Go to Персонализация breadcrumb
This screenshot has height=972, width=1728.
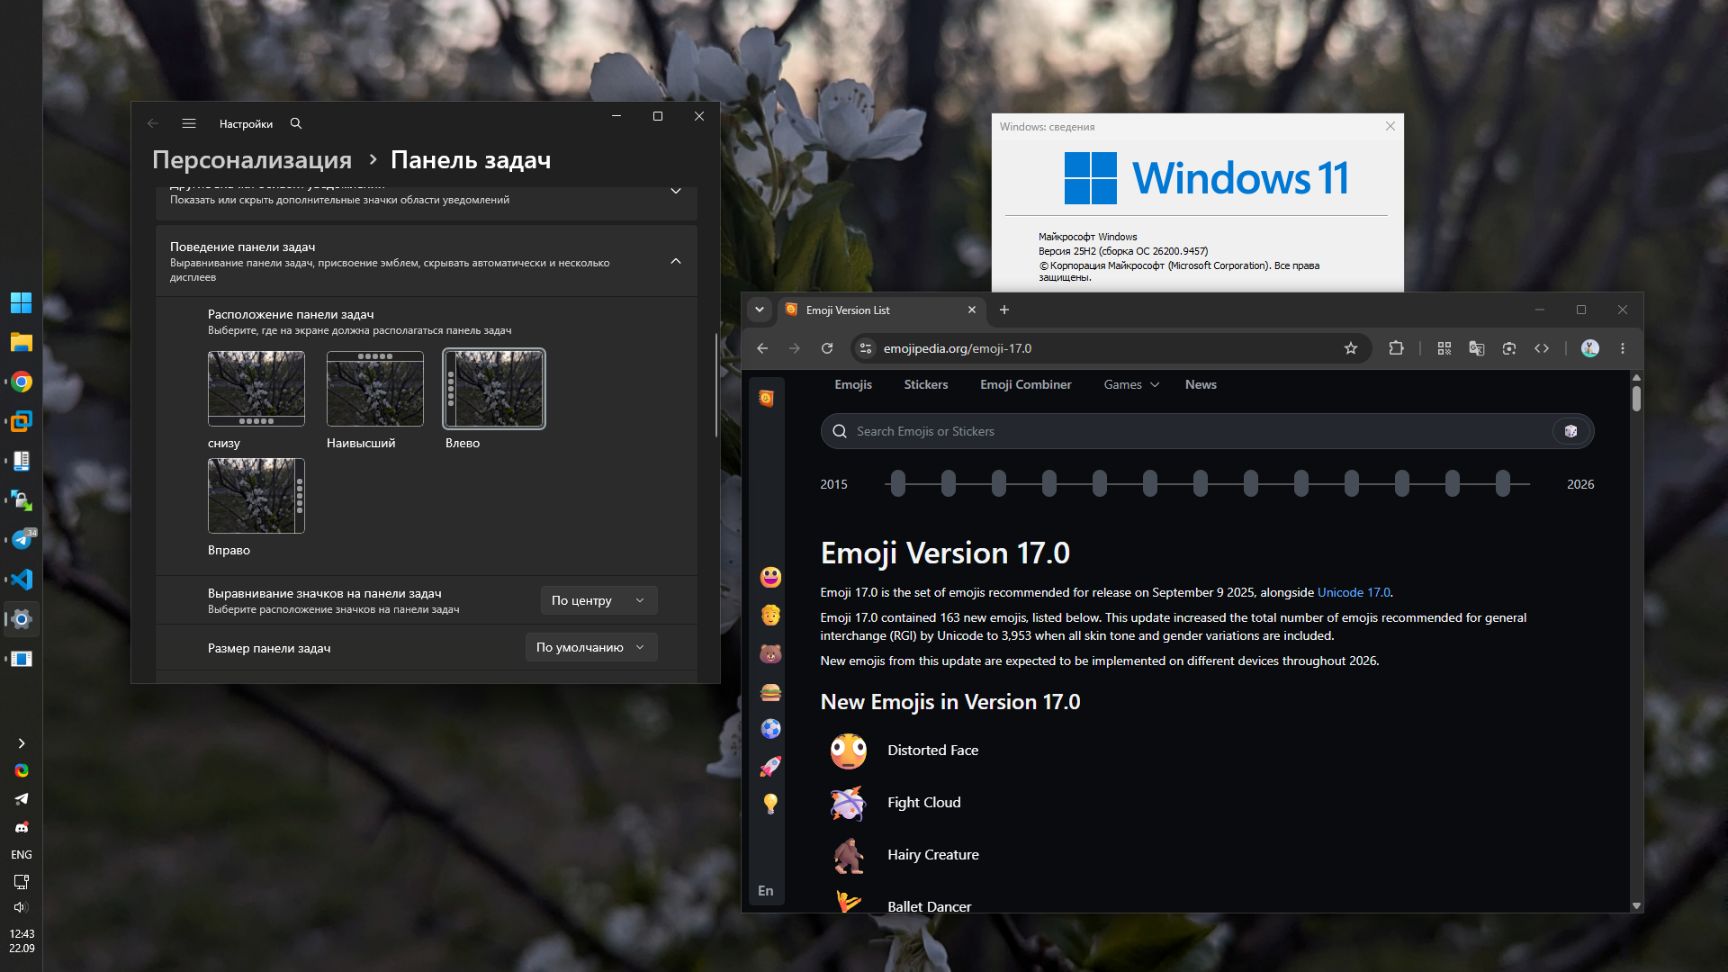tap(252, 159)
